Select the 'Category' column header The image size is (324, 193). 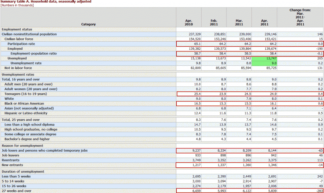88,24
